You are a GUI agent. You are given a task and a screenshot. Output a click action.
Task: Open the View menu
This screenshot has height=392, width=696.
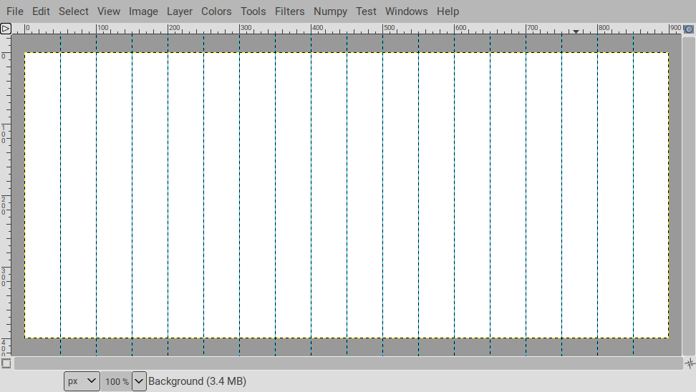pos(109,11)
